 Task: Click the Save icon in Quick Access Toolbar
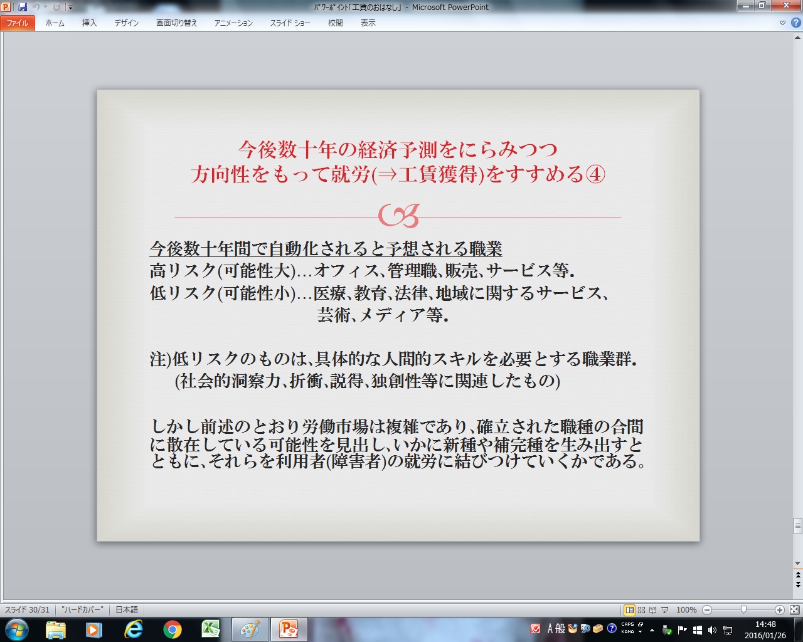pos(23,7)
